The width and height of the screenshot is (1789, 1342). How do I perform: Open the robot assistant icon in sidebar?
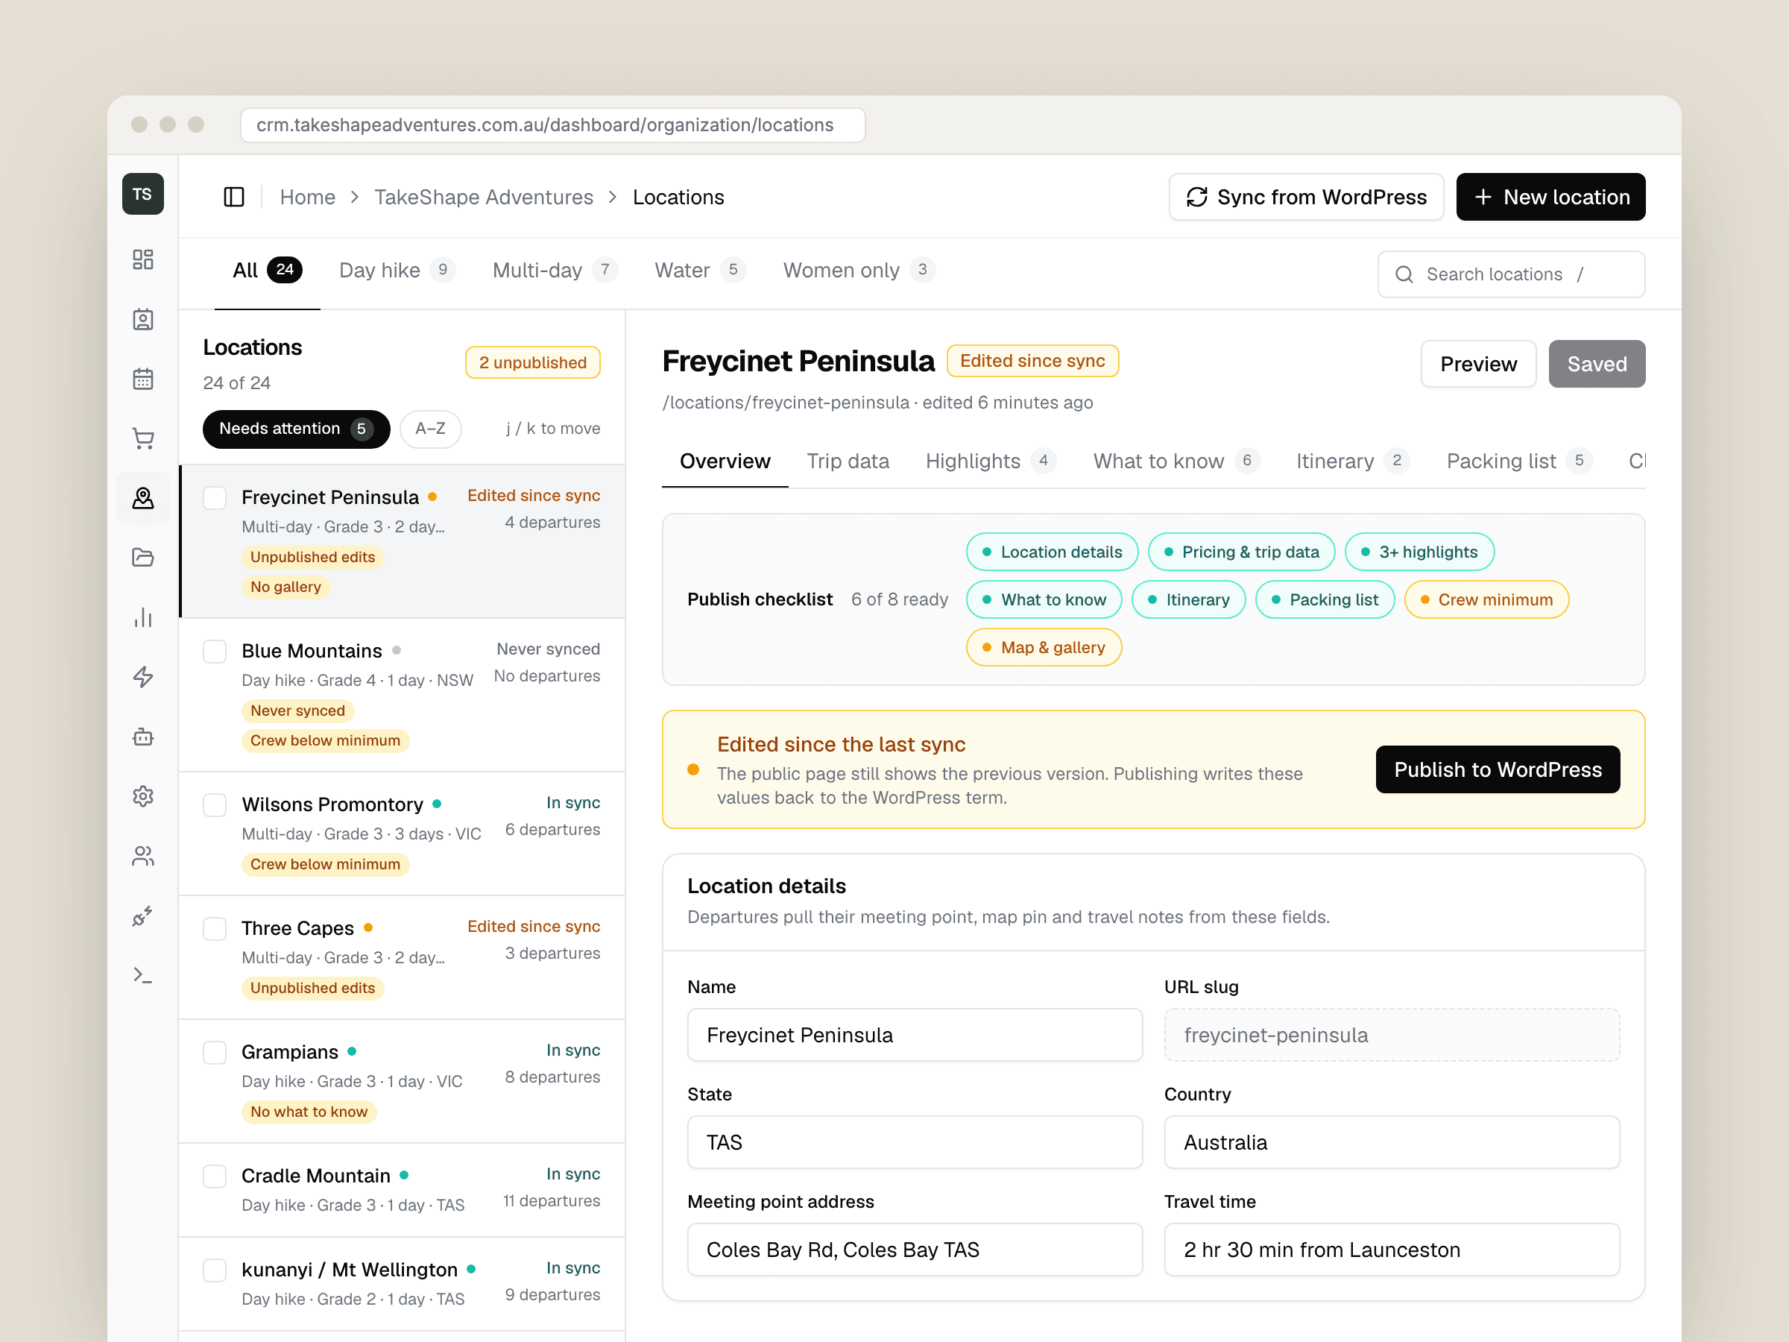[x=143, y=737]
